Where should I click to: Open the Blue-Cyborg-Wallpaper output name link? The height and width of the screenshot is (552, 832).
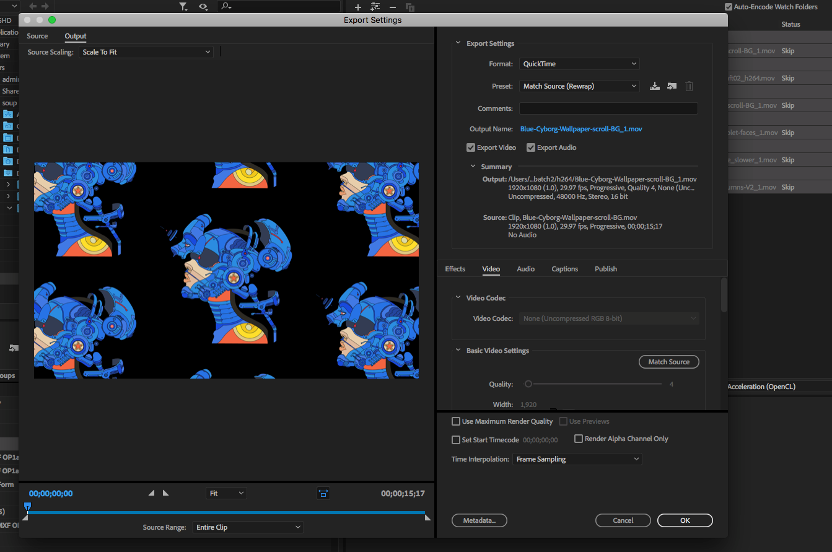581,129
